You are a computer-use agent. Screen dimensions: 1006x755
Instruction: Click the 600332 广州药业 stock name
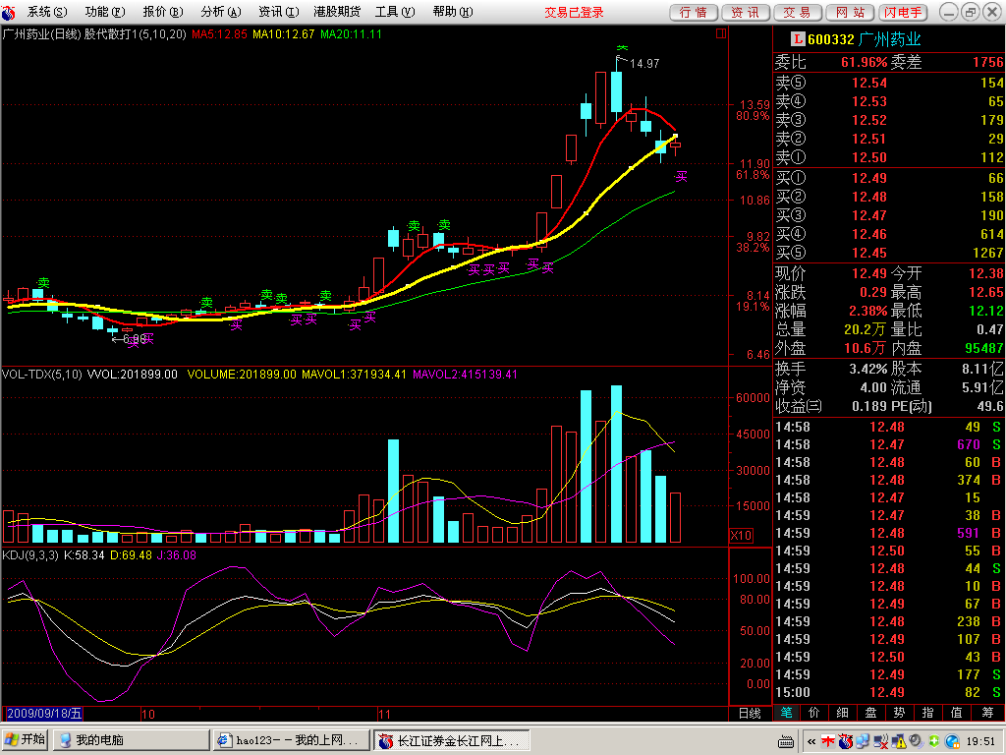tap(864, 39)
